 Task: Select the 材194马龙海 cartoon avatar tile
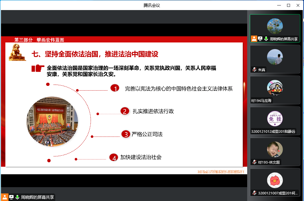275,88
